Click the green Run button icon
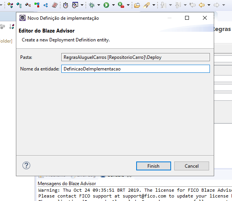Image resolution: width=232 pixels, height=201 pixels. (x=106, y=5)
